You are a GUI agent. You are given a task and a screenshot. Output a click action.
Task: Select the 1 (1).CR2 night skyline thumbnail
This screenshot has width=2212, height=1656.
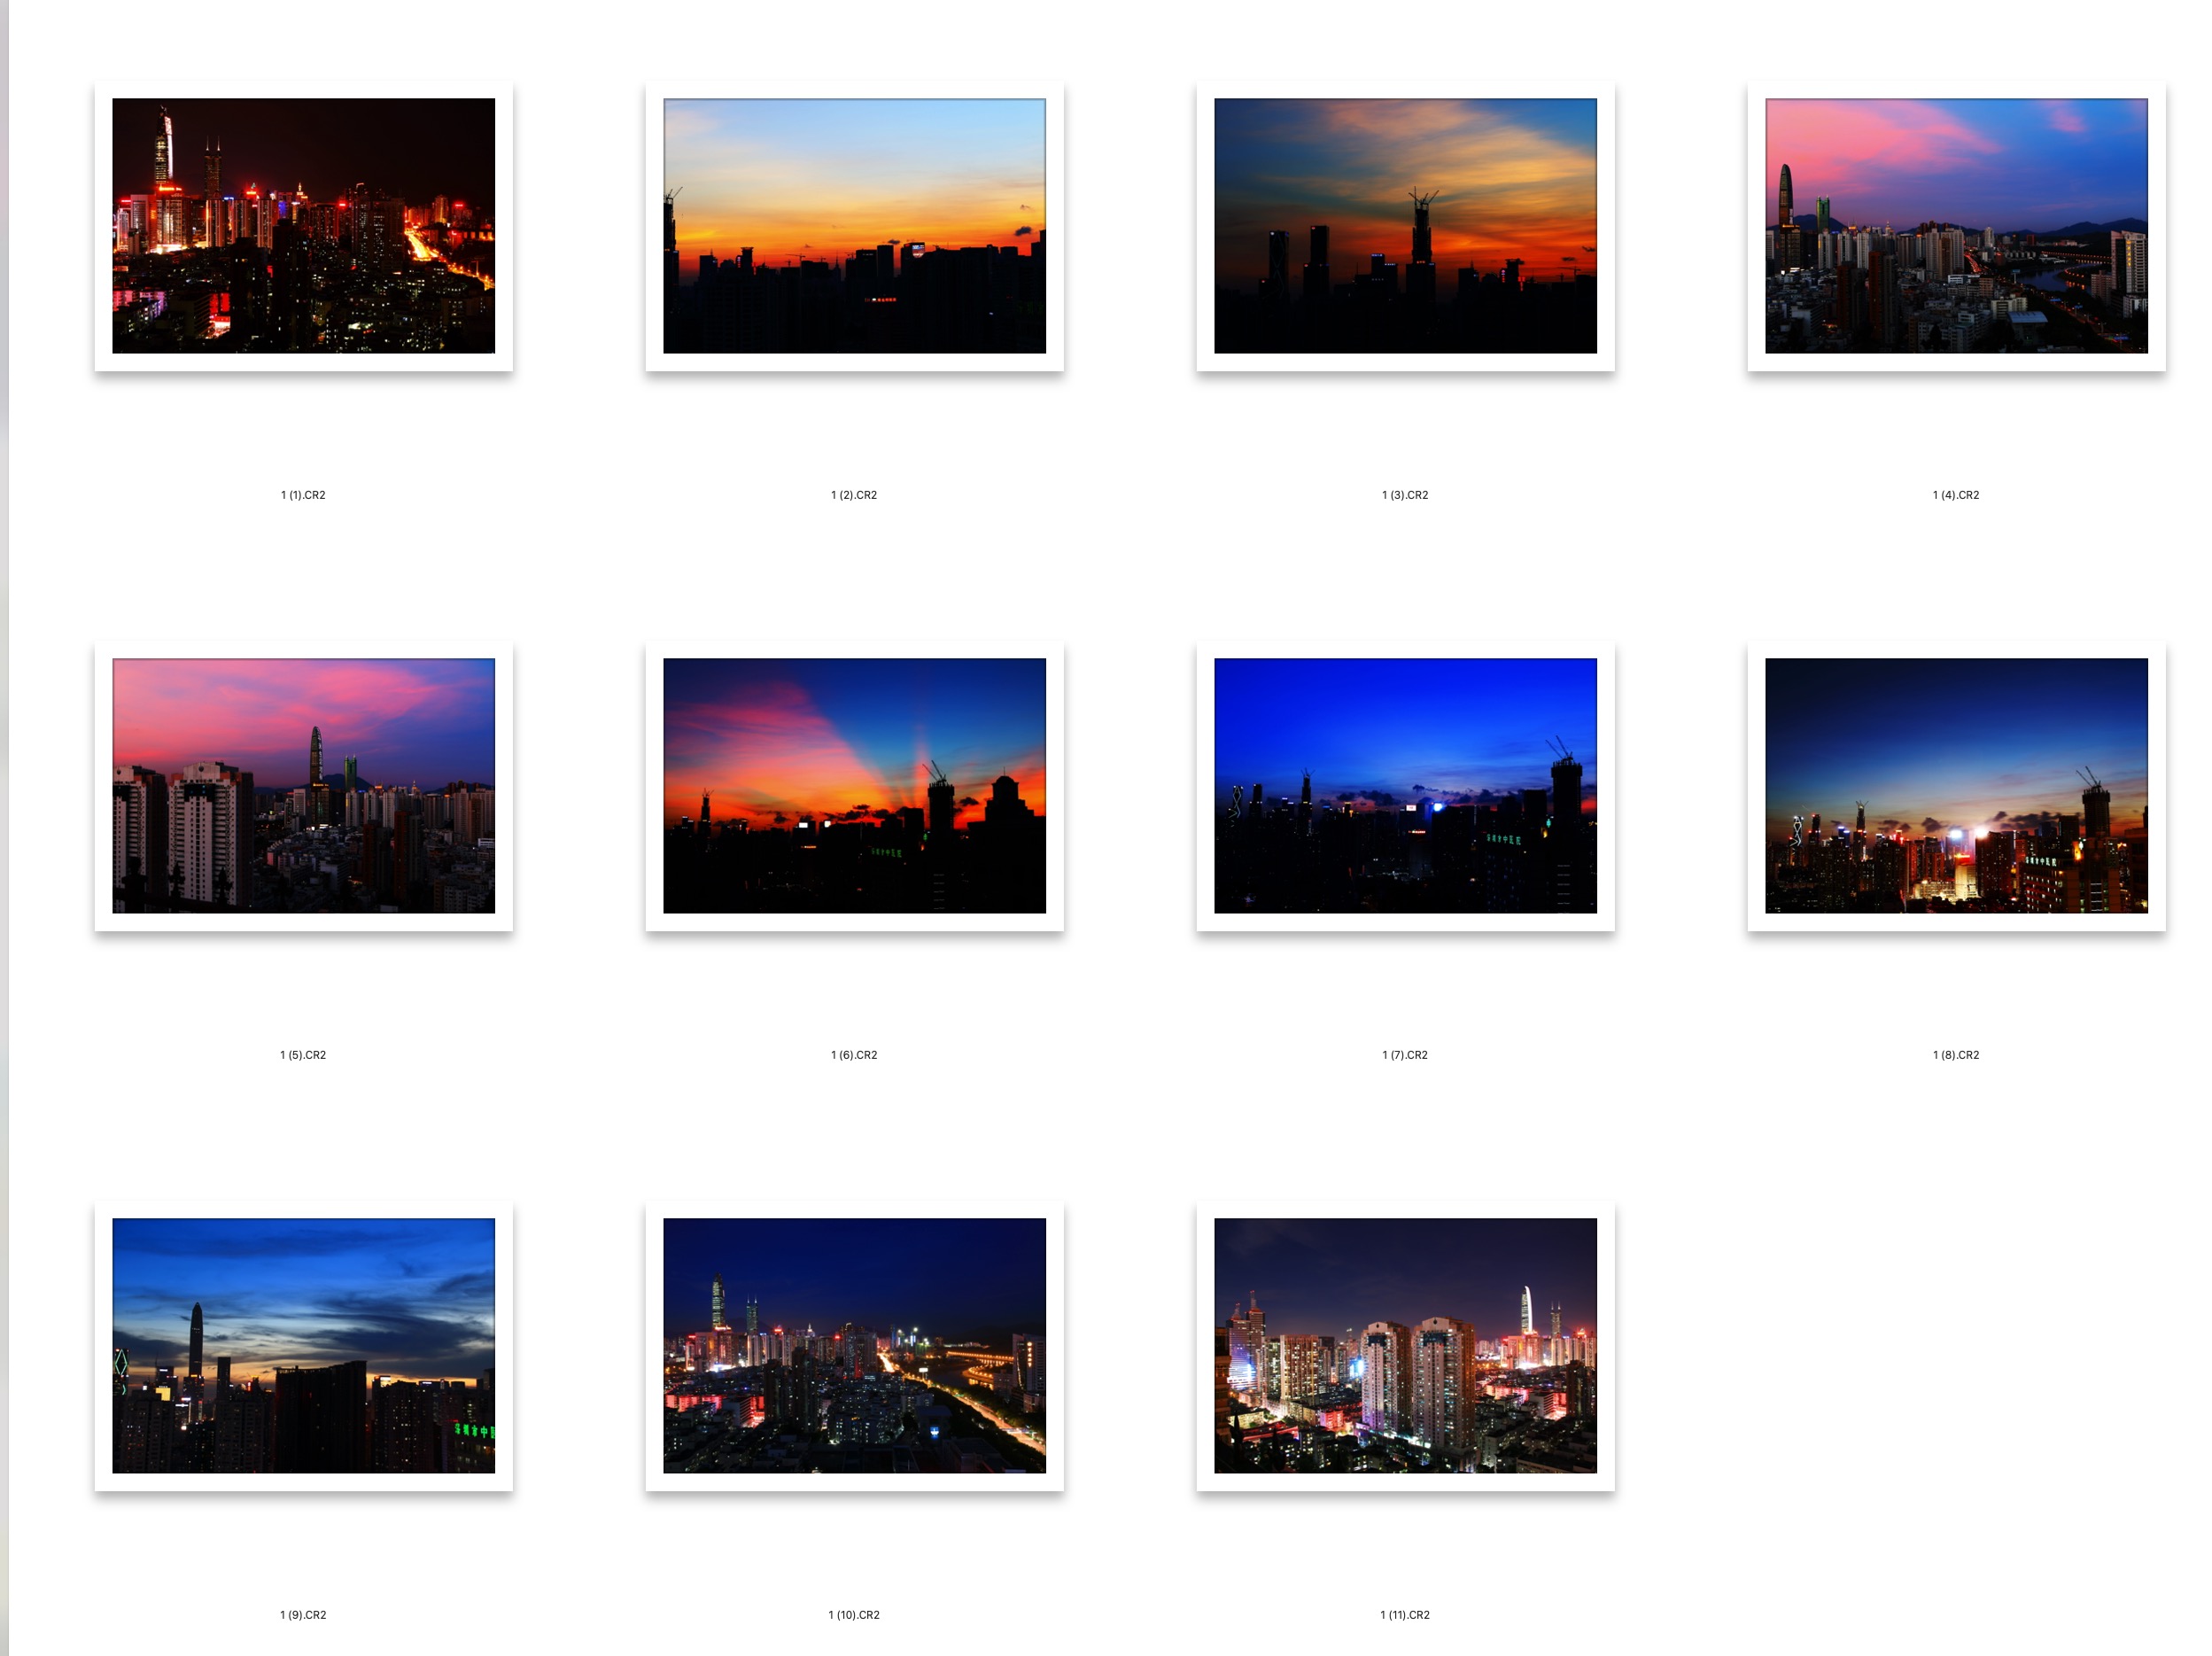tap(303, 226)
